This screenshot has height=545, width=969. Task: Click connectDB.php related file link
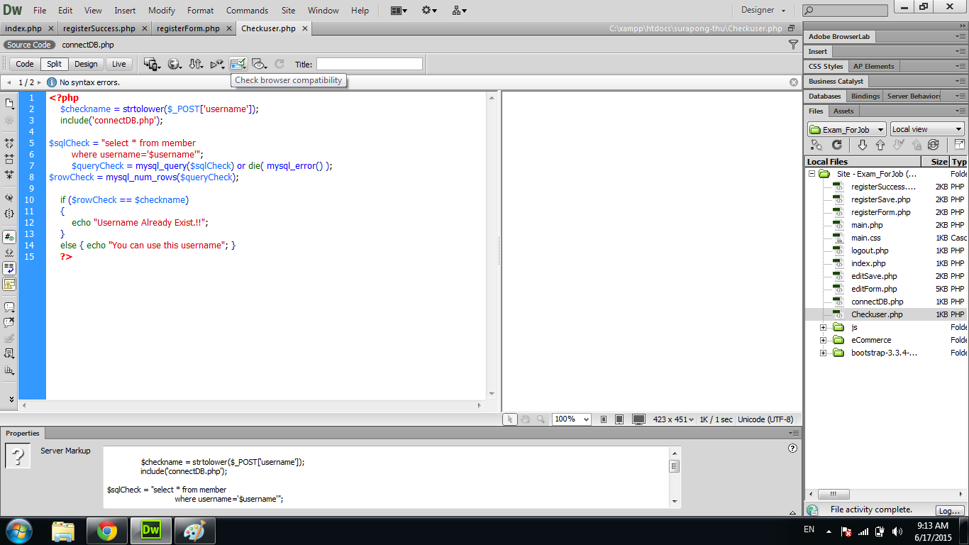click(x=88, y=45)
